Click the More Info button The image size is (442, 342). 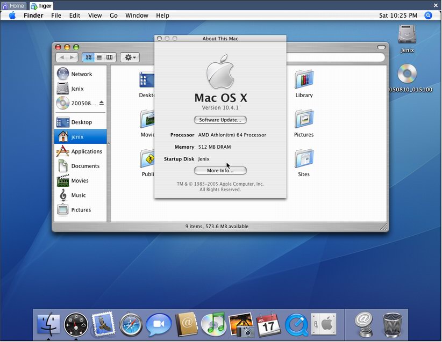point(220,170)
